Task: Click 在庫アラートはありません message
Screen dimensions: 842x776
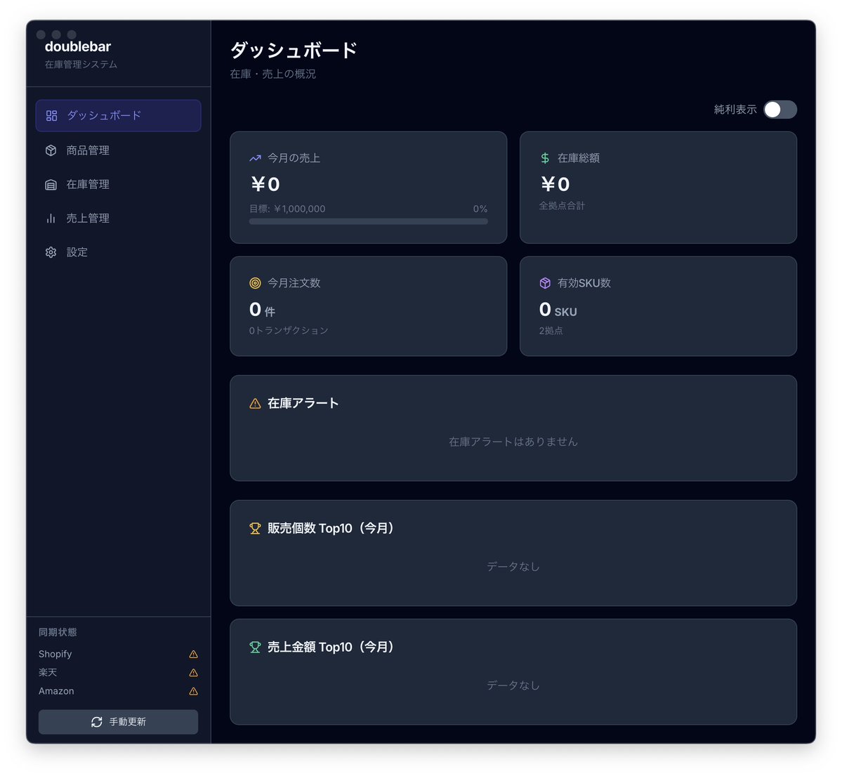Action: (x=513, y=442)
